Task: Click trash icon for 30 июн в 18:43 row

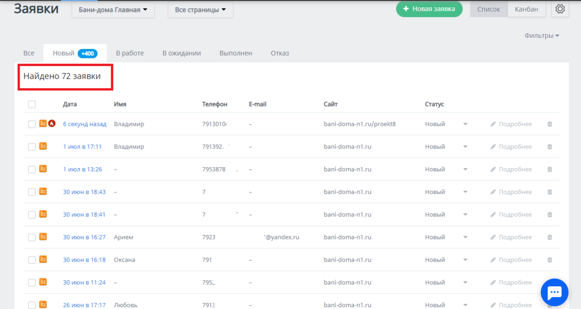Action: [x=550, y=192]
